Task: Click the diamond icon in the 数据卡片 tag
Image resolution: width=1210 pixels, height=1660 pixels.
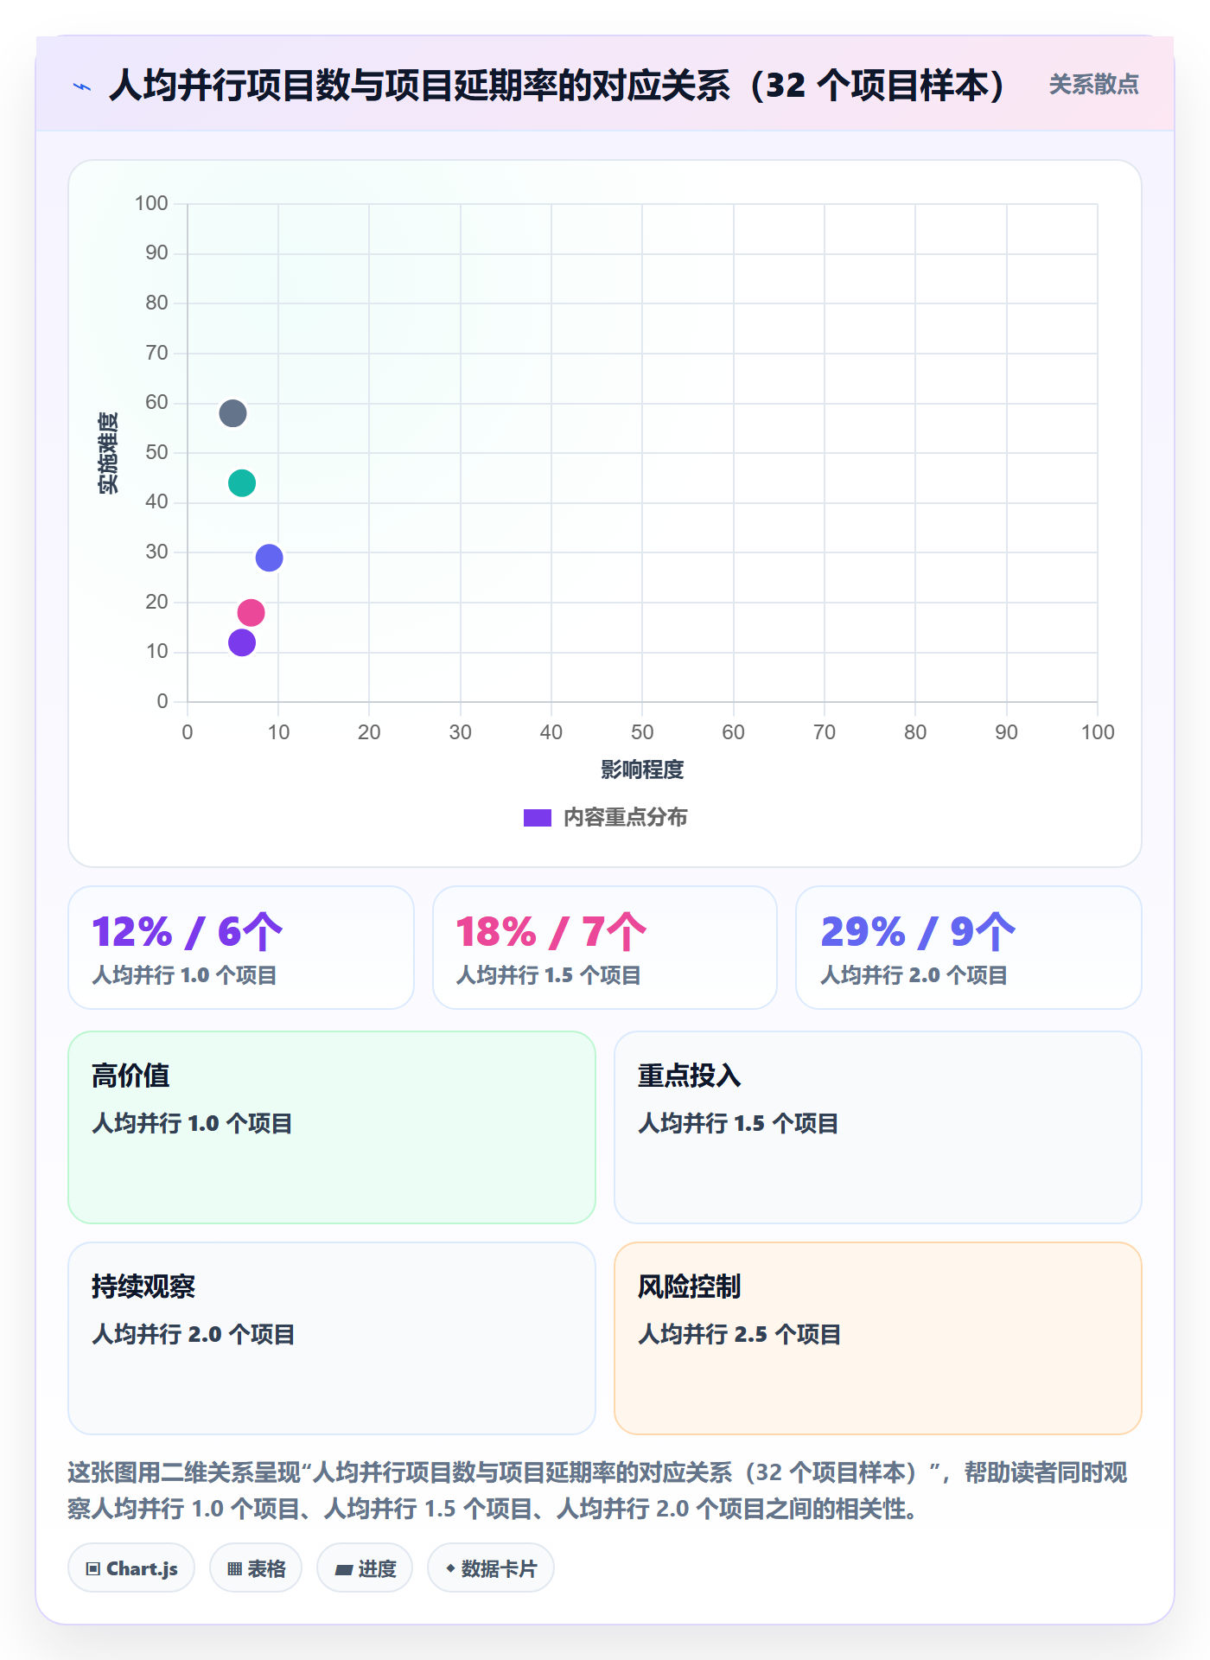Action: pyautogui.click(x=450, y=1568)
